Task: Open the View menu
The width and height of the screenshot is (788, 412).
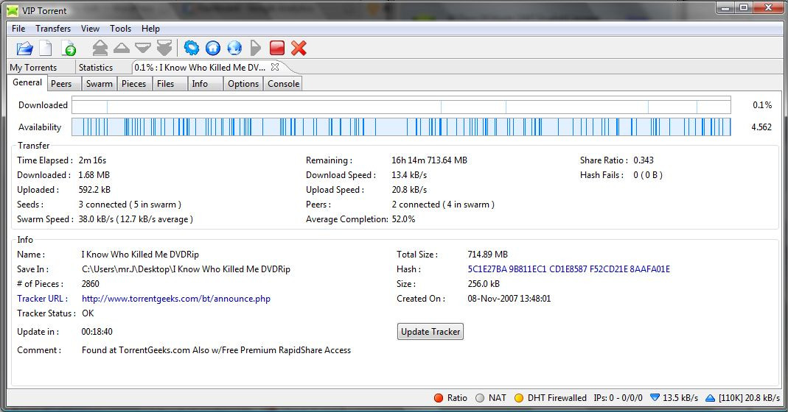Action: (91, 29)
